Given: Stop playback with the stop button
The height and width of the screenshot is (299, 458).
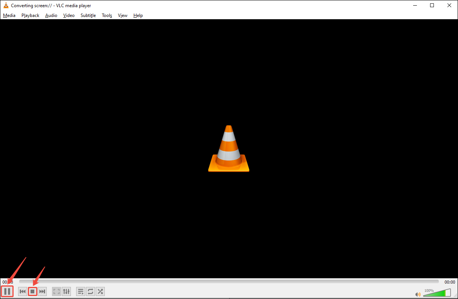Looking at the screenshot, I should (x=32, y=291).
